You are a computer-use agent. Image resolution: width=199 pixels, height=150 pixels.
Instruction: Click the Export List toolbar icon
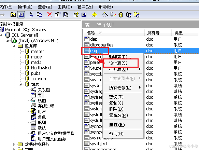pyautogui.click(x=66, y=15)
